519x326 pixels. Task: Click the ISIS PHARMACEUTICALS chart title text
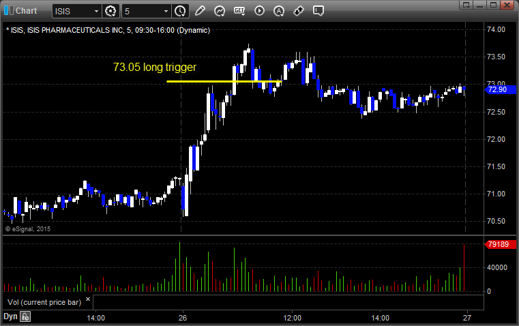[108, 30]
